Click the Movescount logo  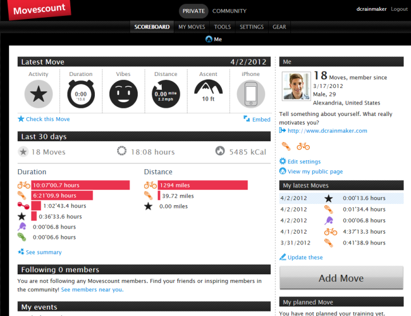click(39, 10)
